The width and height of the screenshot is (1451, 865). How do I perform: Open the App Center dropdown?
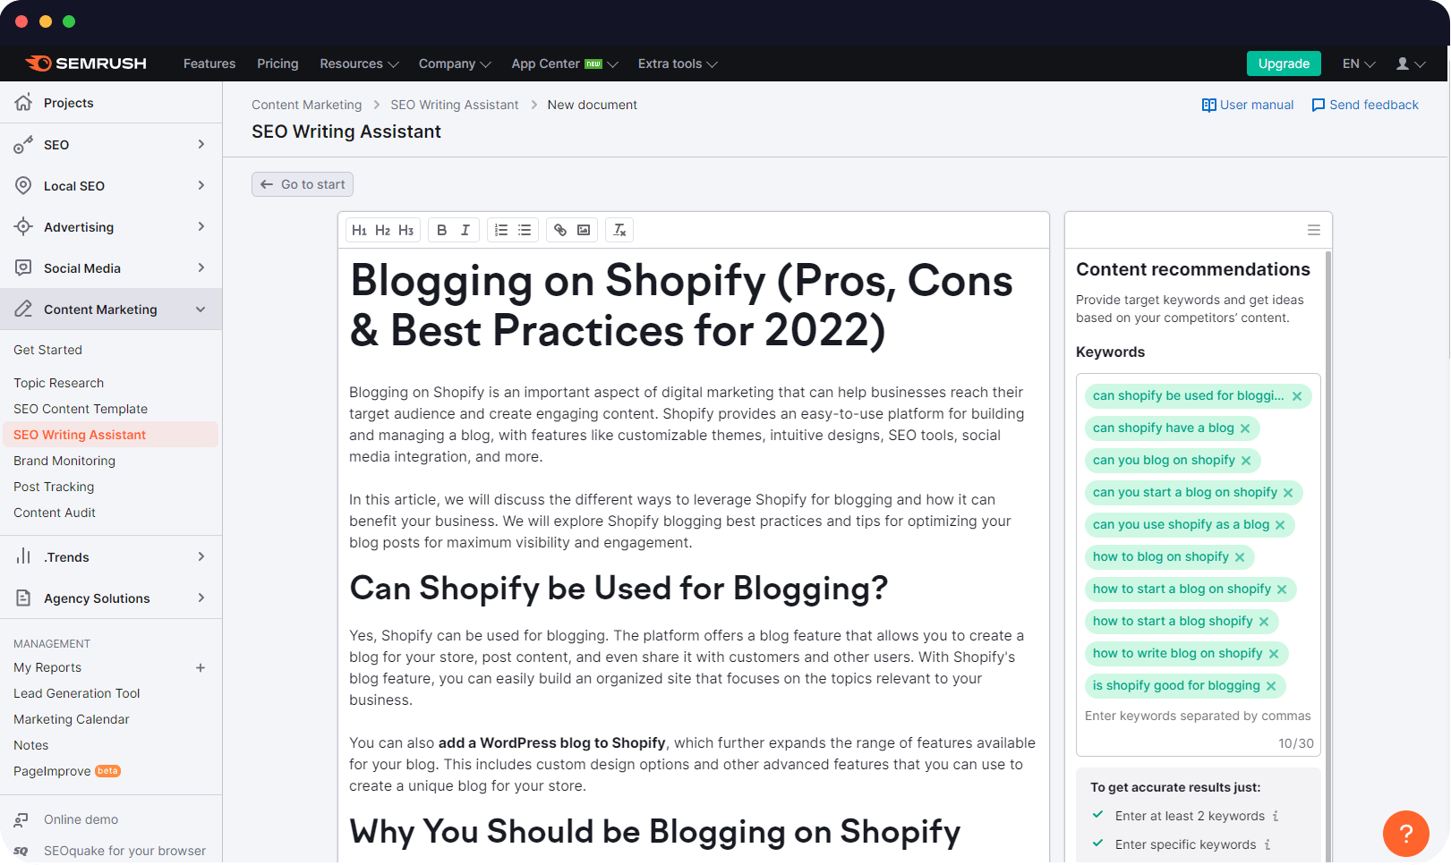click(x=565, y=64)
